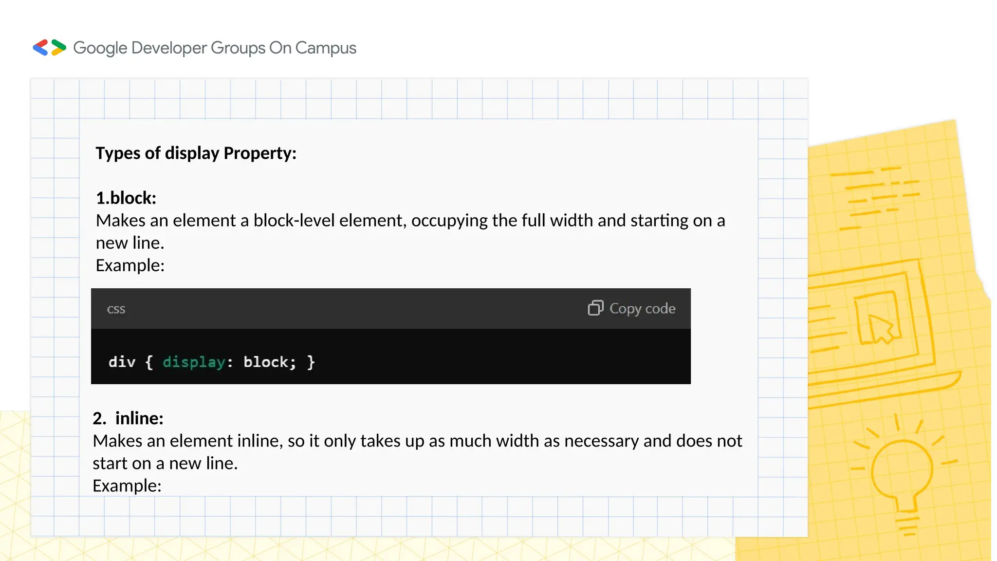Click the "2. inline:" heading
Screen dimensions: 997x561
point(128,418)
